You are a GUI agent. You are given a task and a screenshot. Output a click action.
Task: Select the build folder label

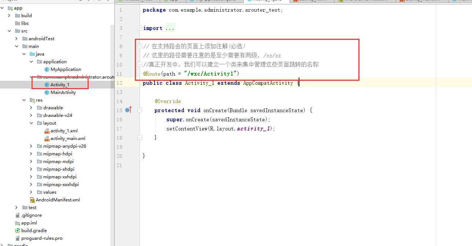pyautogui.click(x=26, y=16)
